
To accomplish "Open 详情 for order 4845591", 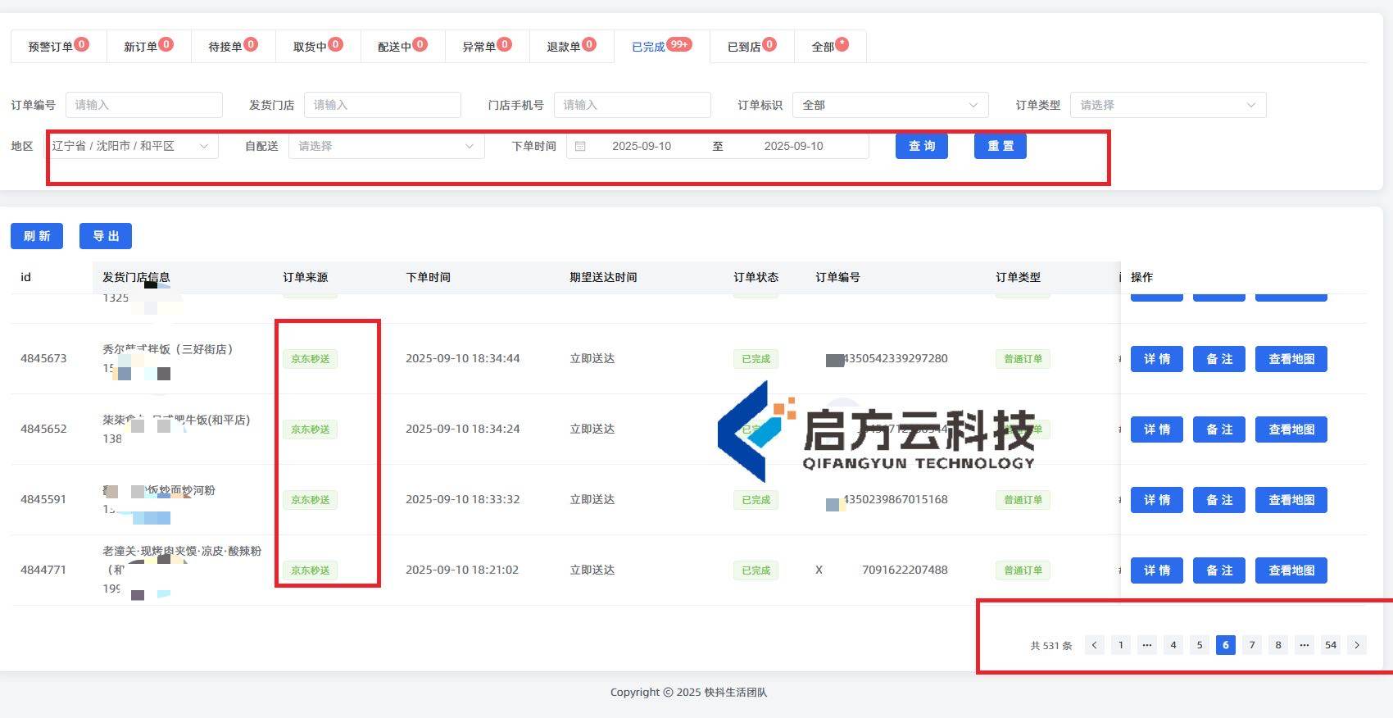I will pyautogui.click(x=1157, y=500).
